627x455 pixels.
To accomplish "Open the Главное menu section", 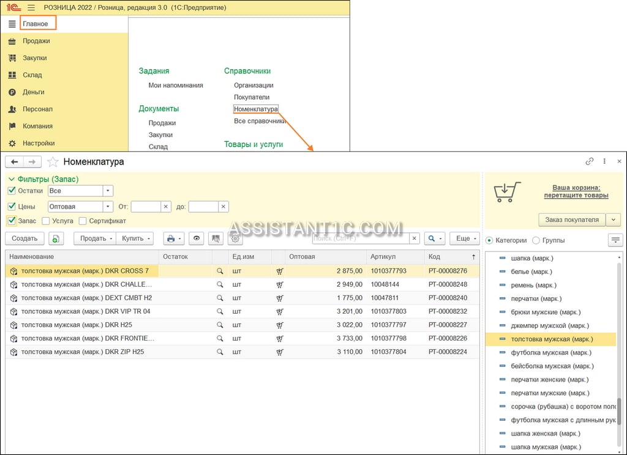I will [x=38, y=24].
